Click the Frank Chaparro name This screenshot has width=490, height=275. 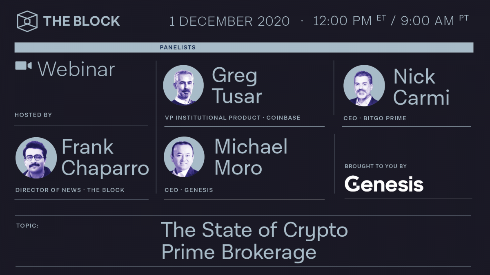pyautogui.click(x=105, y=157)
